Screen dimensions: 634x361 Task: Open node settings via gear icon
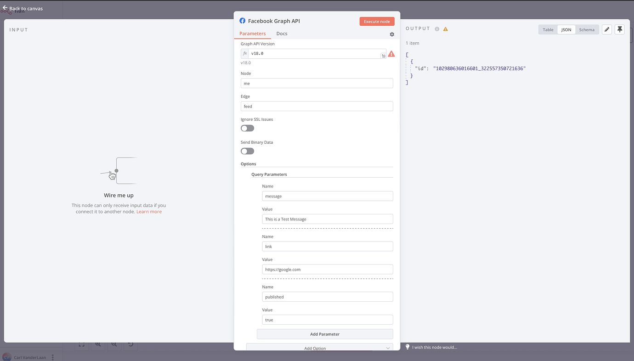click(x=392, y=34)
